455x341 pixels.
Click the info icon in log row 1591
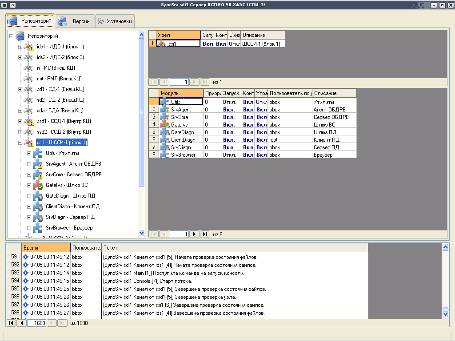(x=26, y=257)
